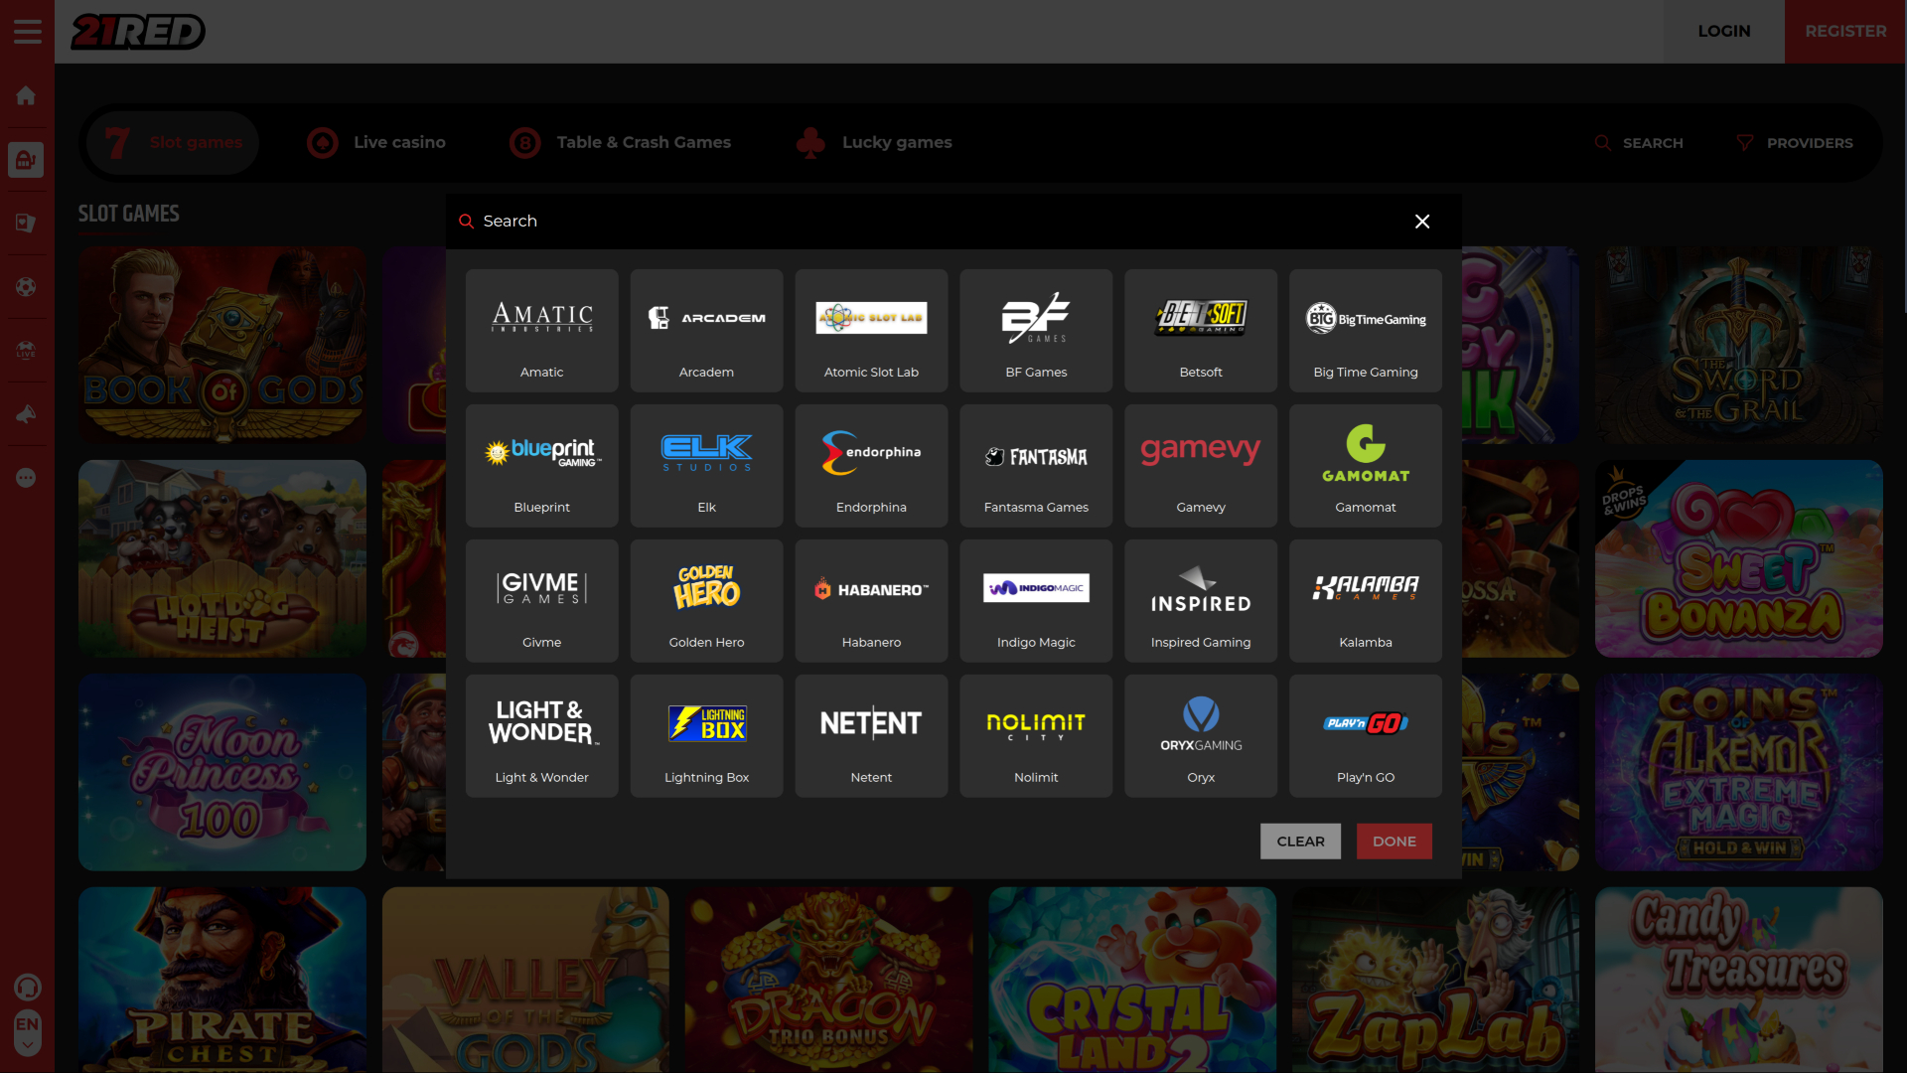Select the slot machine icon in sidebar
The width and height of the screenshot is (1907, 1073).
click(26, 159)
